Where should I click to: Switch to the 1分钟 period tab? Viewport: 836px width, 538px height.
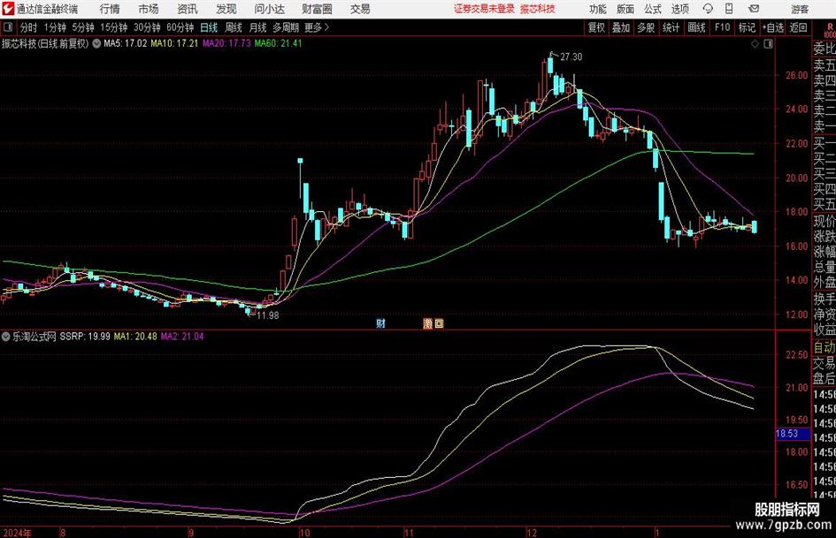pyautogui.click(x=55, y=27)
